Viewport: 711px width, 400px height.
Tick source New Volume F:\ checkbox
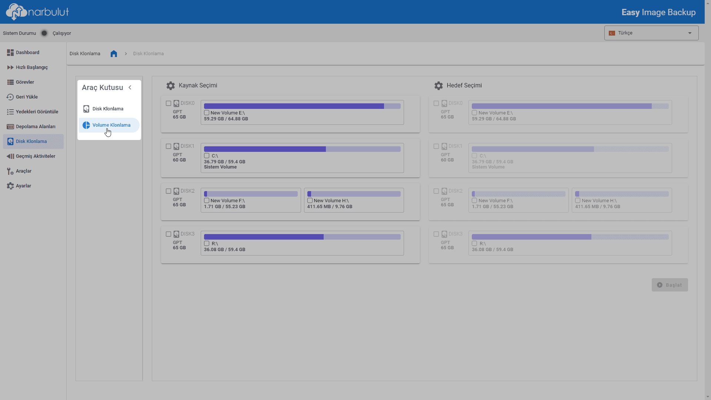[207, 201]
